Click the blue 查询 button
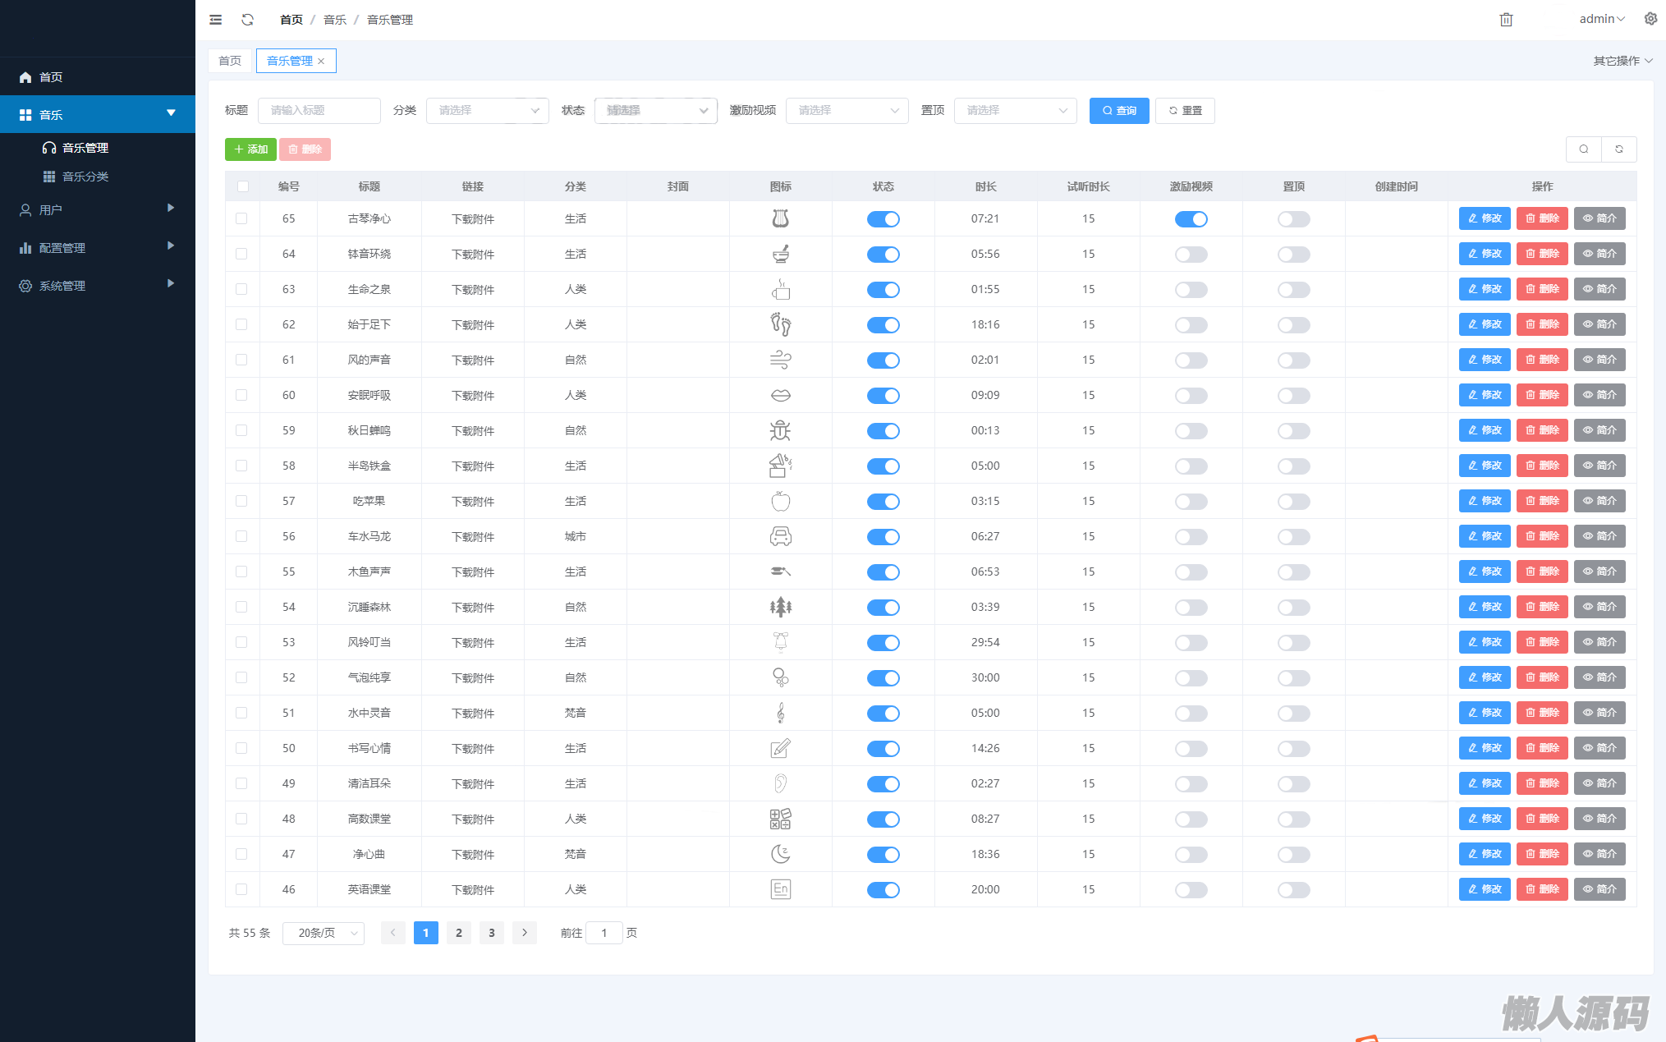This screenshot has height=1042, width=1666. (x=1118, y=111)
